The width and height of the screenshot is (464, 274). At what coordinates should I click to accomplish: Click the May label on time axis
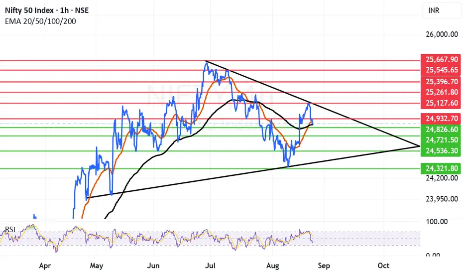pos(97,266)
